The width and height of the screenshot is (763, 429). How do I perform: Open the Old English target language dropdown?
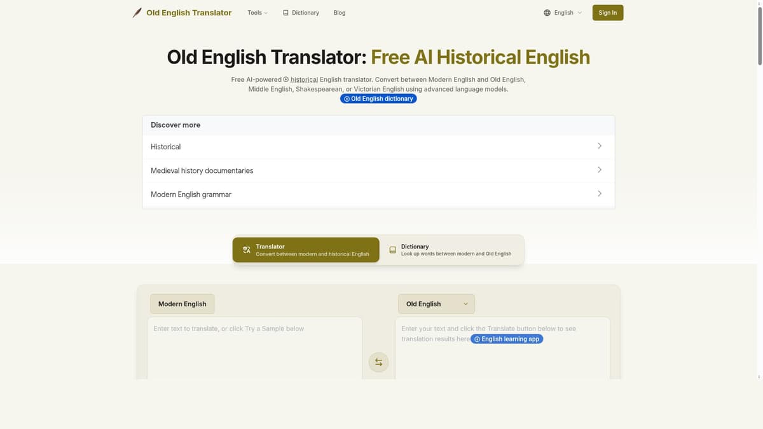436,304
